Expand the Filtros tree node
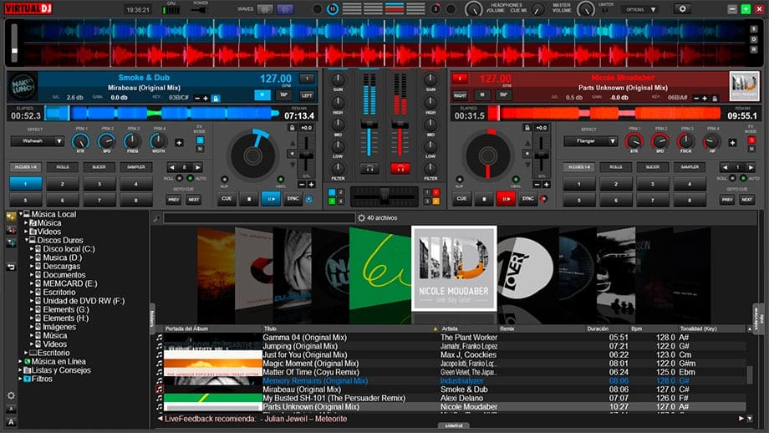 click(x=21, y=379)
